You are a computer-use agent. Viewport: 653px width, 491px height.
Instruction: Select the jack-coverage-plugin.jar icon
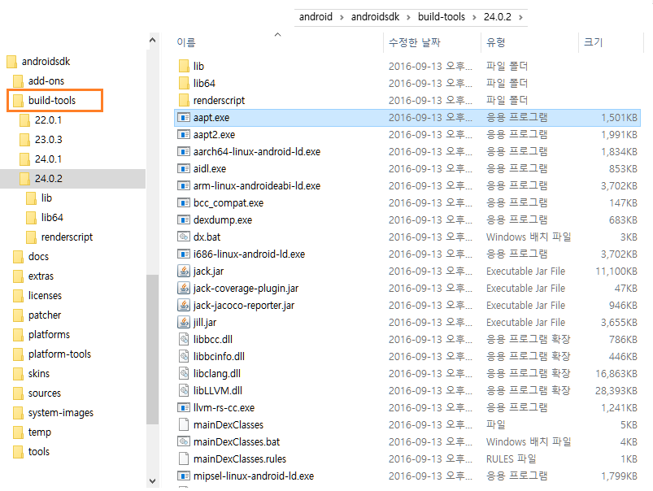[x=185, y=288]
